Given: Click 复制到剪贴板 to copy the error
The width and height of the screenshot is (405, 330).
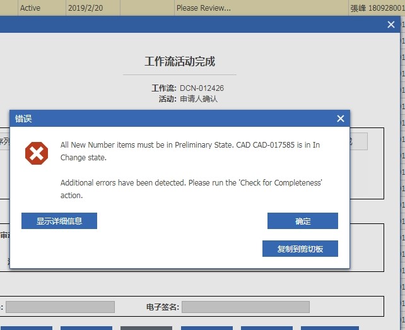Looking at the screenshot, I should pos(300,249).
